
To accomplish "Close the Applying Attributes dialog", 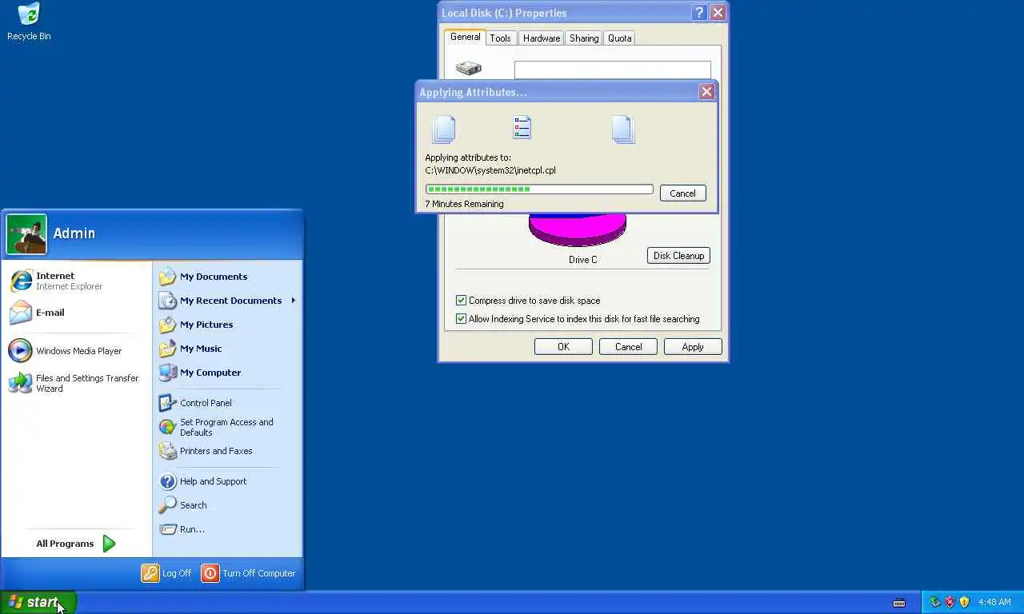I will tap(706, 92).
